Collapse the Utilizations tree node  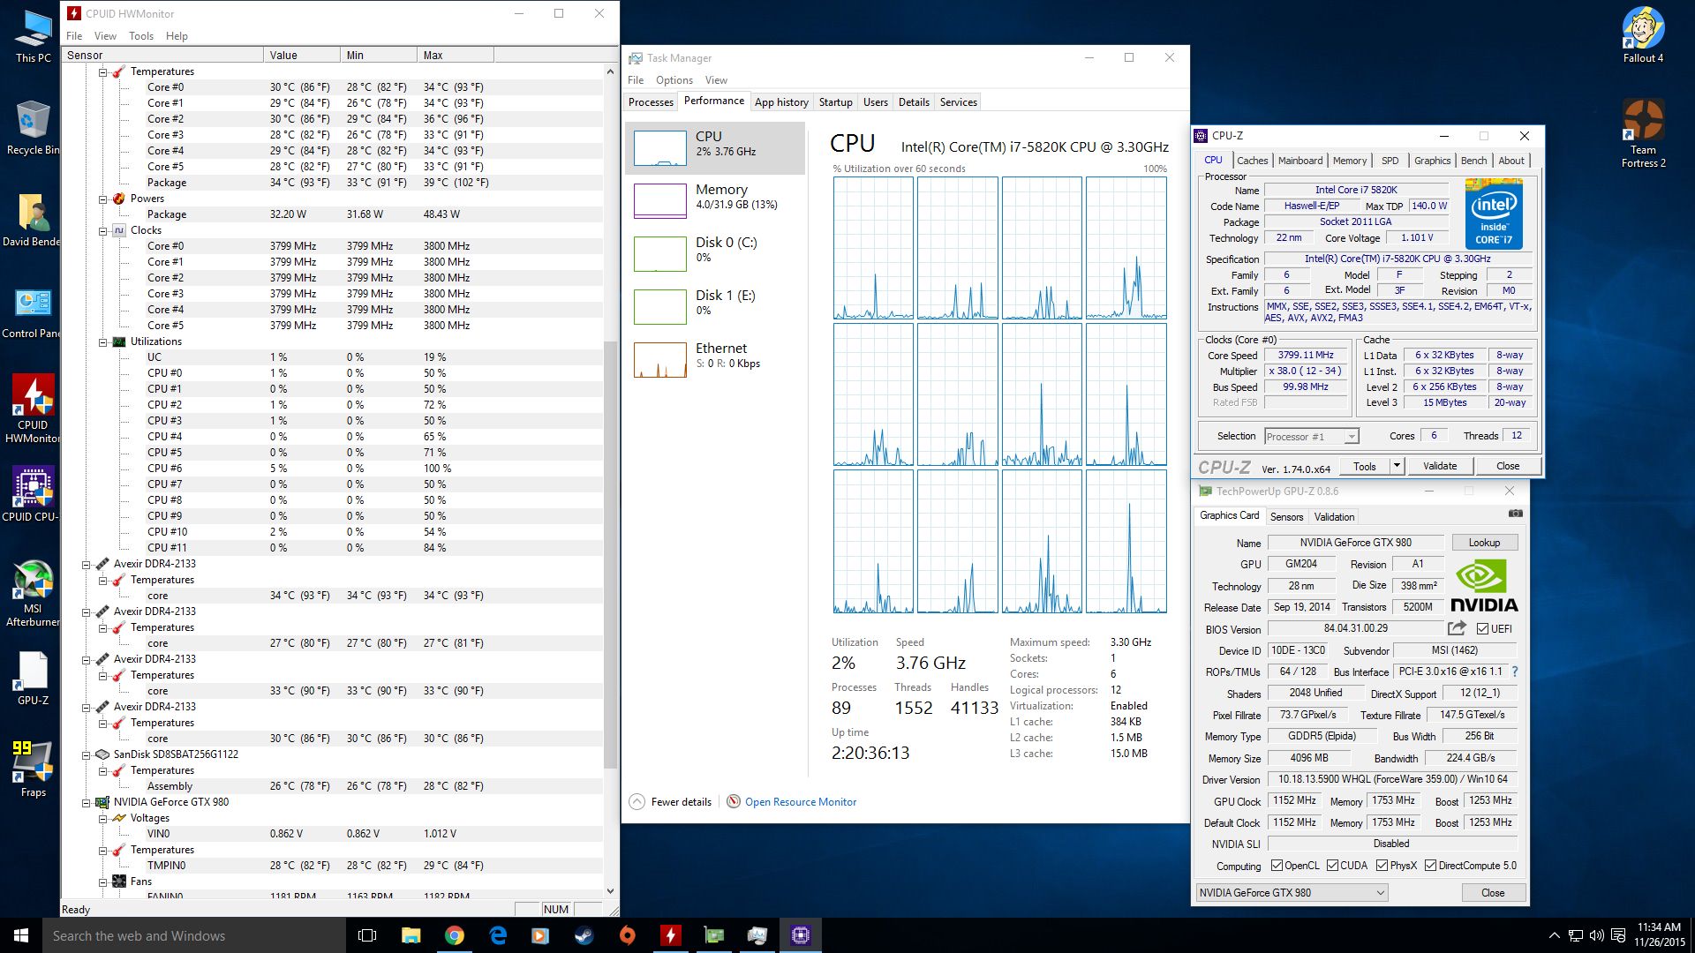click(x=103, y=341)
